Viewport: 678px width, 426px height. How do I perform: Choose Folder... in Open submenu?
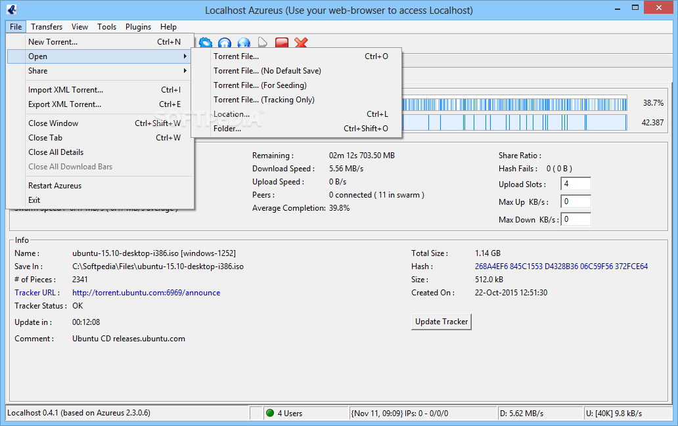tap(297, 128)
